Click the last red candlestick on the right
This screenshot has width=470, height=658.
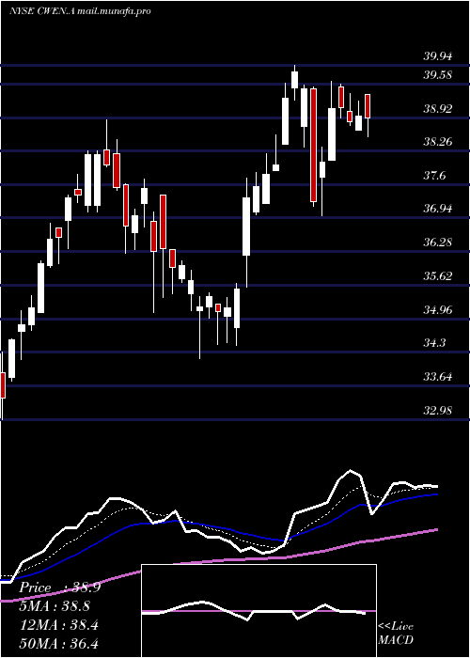click(368, 106)
